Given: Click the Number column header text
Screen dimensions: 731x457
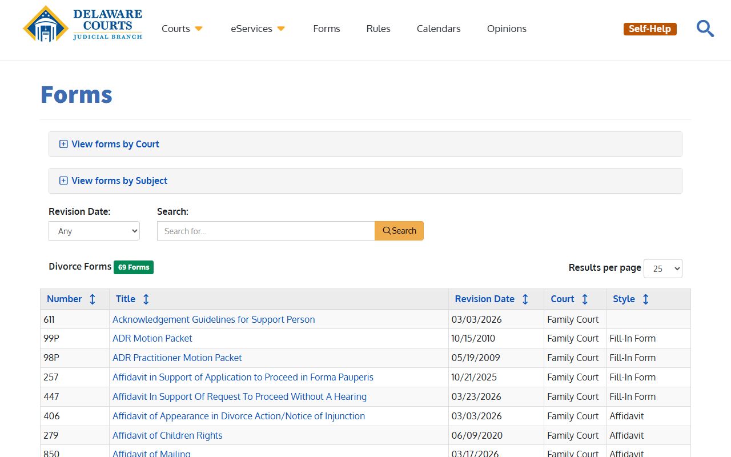Looking at the screenshot, I should (x=64, y=299).
